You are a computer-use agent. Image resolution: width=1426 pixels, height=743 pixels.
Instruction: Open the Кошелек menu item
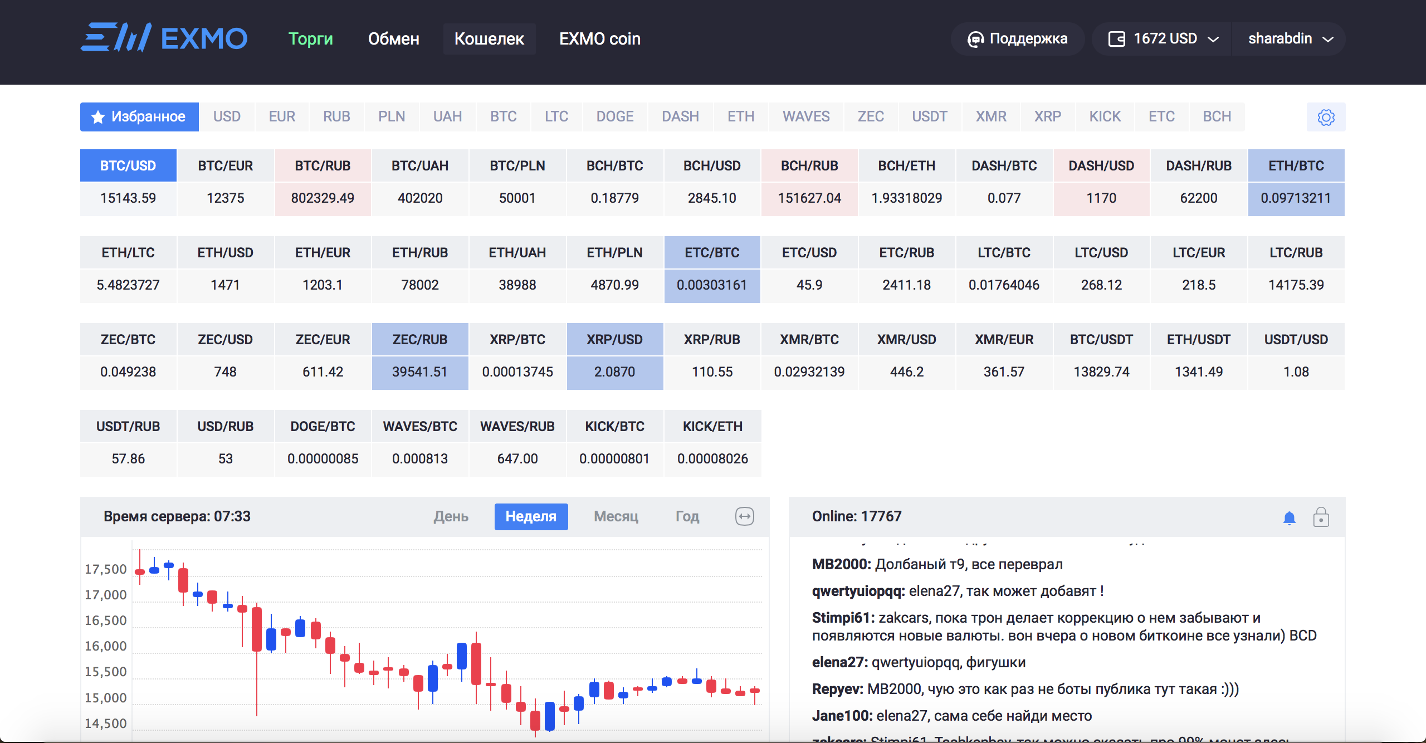click(489, 38)
